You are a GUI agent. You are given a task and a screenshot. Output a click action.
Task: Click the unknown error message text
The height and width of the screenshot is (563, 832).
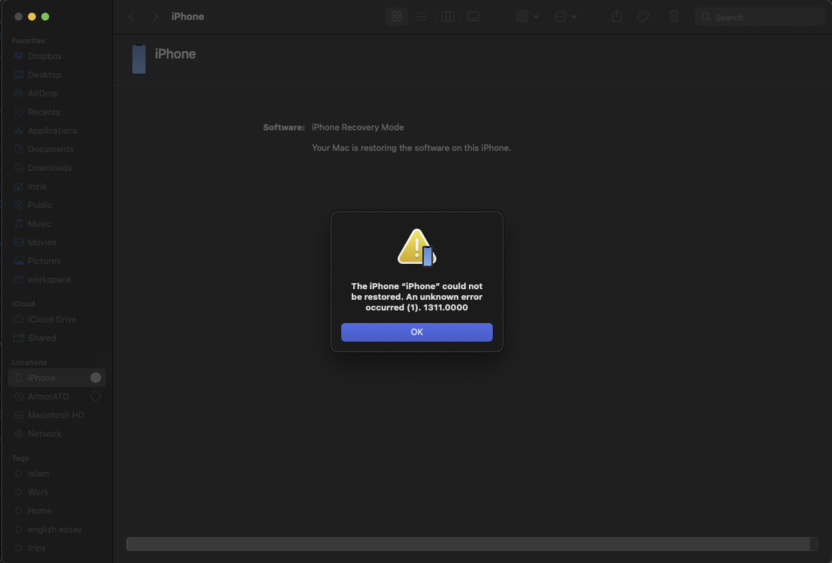416,297
